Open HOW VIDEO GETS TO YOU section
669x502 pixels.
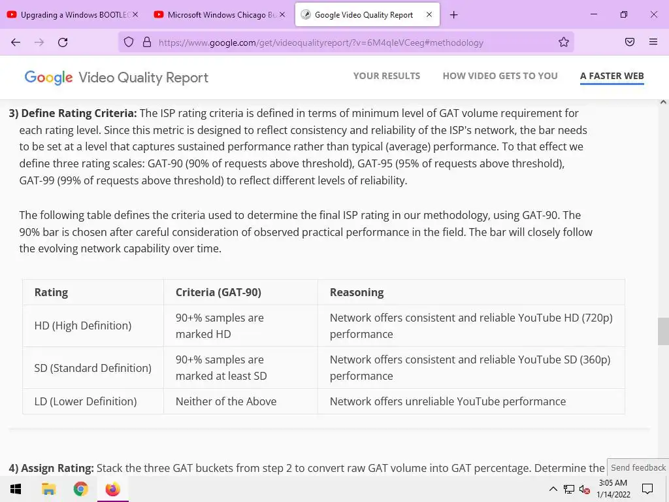[500, 76]
